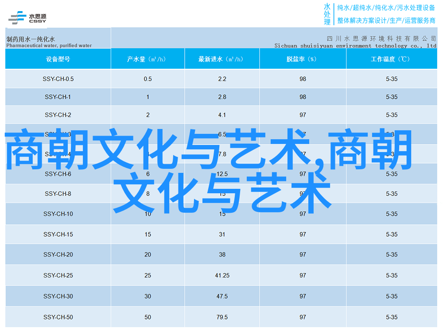
Task: Select the company name 四川水思源环境科技有限公司
Action: (381, 39)
